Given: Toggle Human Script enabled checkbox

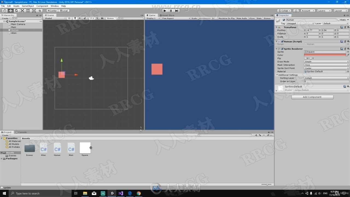Looking at the screenshot, I should (x=282, y=42).
